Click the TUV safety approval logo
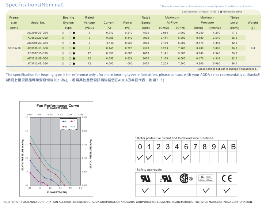 [x=206, y=178]
